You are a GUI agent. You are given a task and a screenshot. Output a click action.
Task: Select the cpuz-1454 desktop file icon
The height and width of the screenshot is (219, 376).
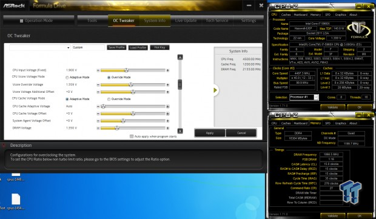coord(16,202)
